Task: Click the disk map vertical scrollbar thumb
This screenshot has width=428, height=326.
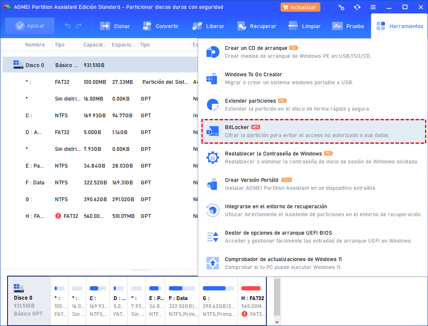Action: (x=277, y=297)
